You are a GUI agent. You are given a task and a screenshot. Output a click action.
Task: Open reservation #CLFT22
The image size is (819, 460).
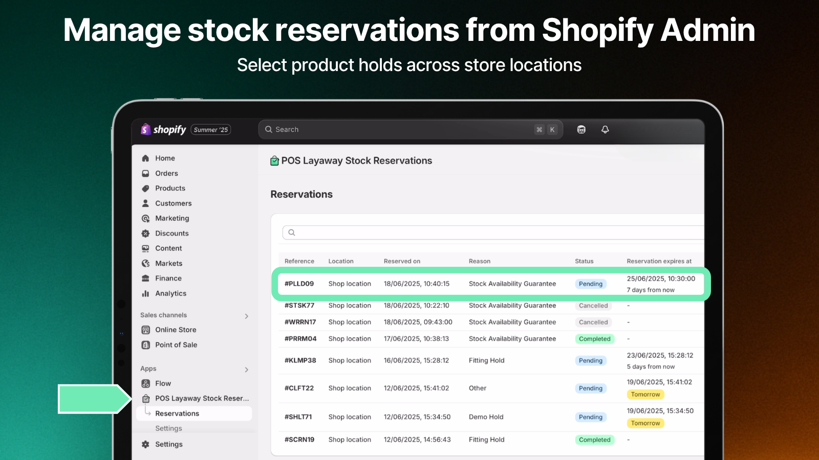[x=299, y=388]
